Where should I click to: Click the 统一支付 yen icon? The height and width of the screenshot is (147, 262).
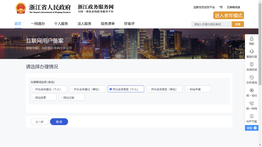click(x=251, y=90)
